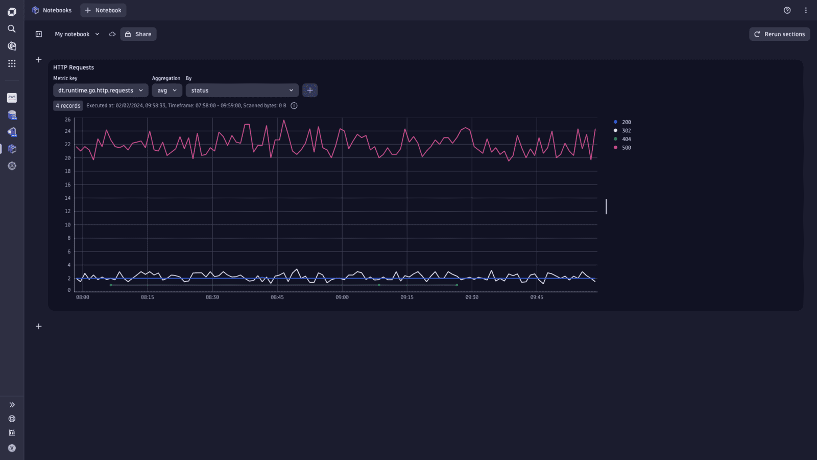
Task: Click the Dynatrace logo at top left
Action: click(x=11, y=11)
